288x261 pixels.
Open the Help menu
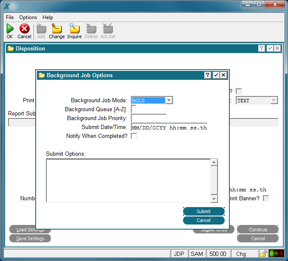(x=48, y=17)
